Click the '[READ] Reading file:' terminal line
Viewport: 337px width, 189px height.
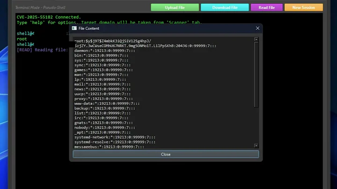42,50
